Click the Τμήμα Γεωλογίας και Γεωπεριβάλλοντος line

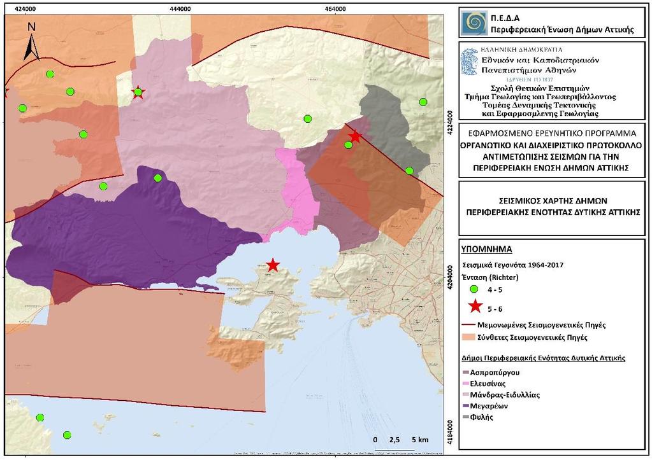[540, 97]
